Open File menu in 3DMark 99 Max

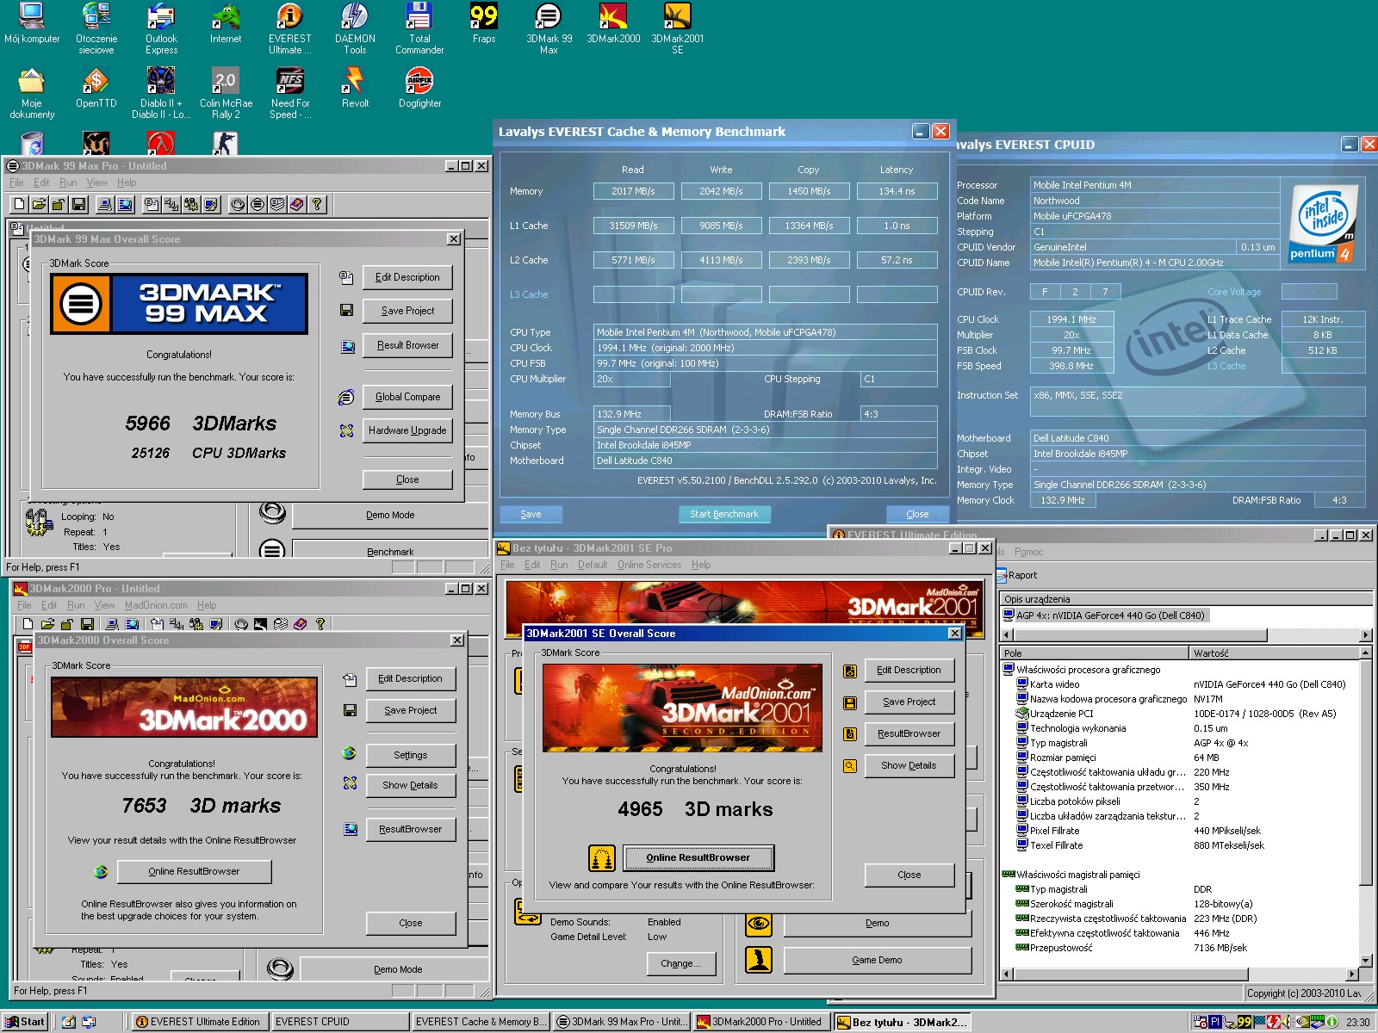tap(16, 182)
